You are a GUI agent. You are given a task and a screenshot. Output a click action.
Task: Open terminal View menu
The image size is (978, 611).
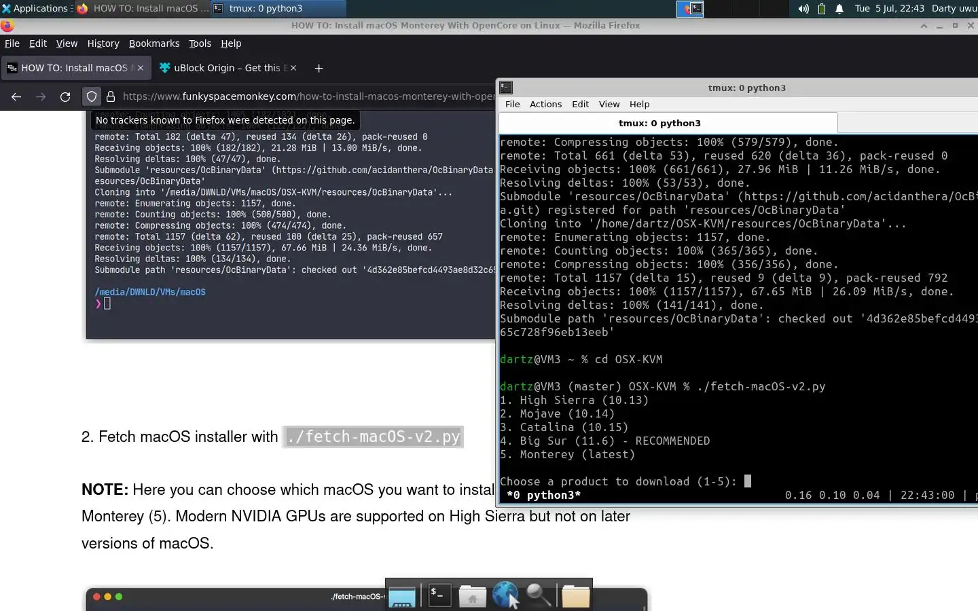609,104
